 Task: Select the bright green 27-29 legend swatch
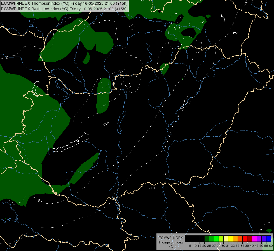pyautogui.click(x=216, y=238)
